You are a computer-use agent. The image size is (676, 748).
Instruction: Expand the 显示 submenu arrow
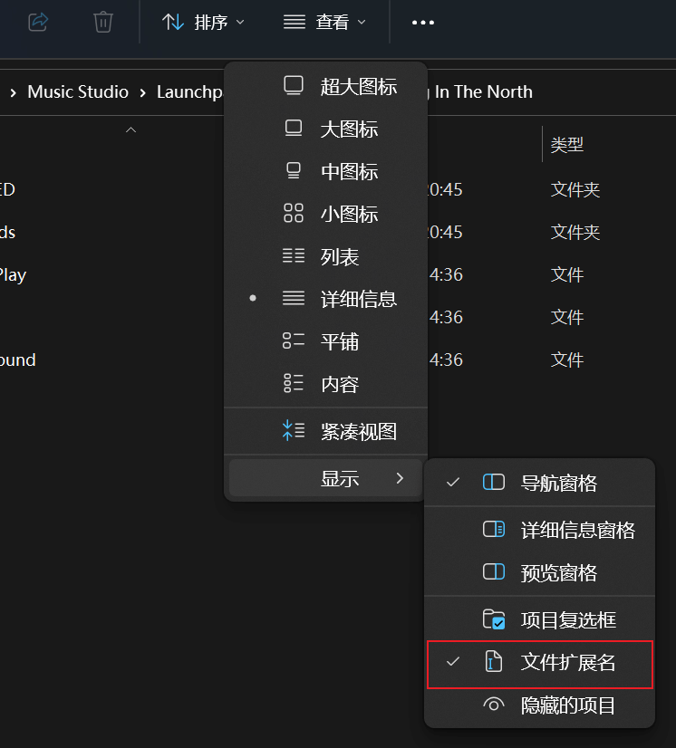pos(400,478)
